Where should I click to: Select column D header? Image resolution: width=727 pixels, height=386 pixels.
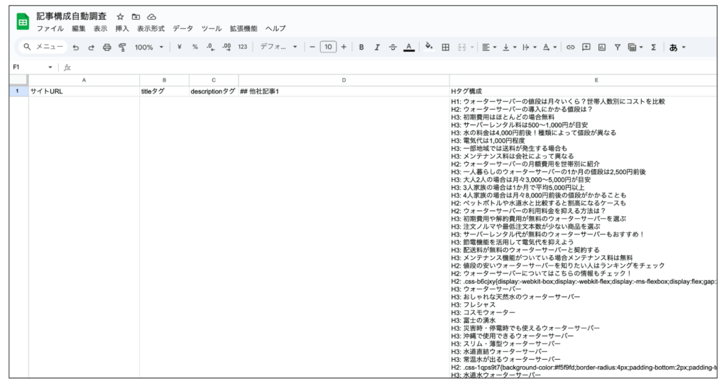(344, 80)
